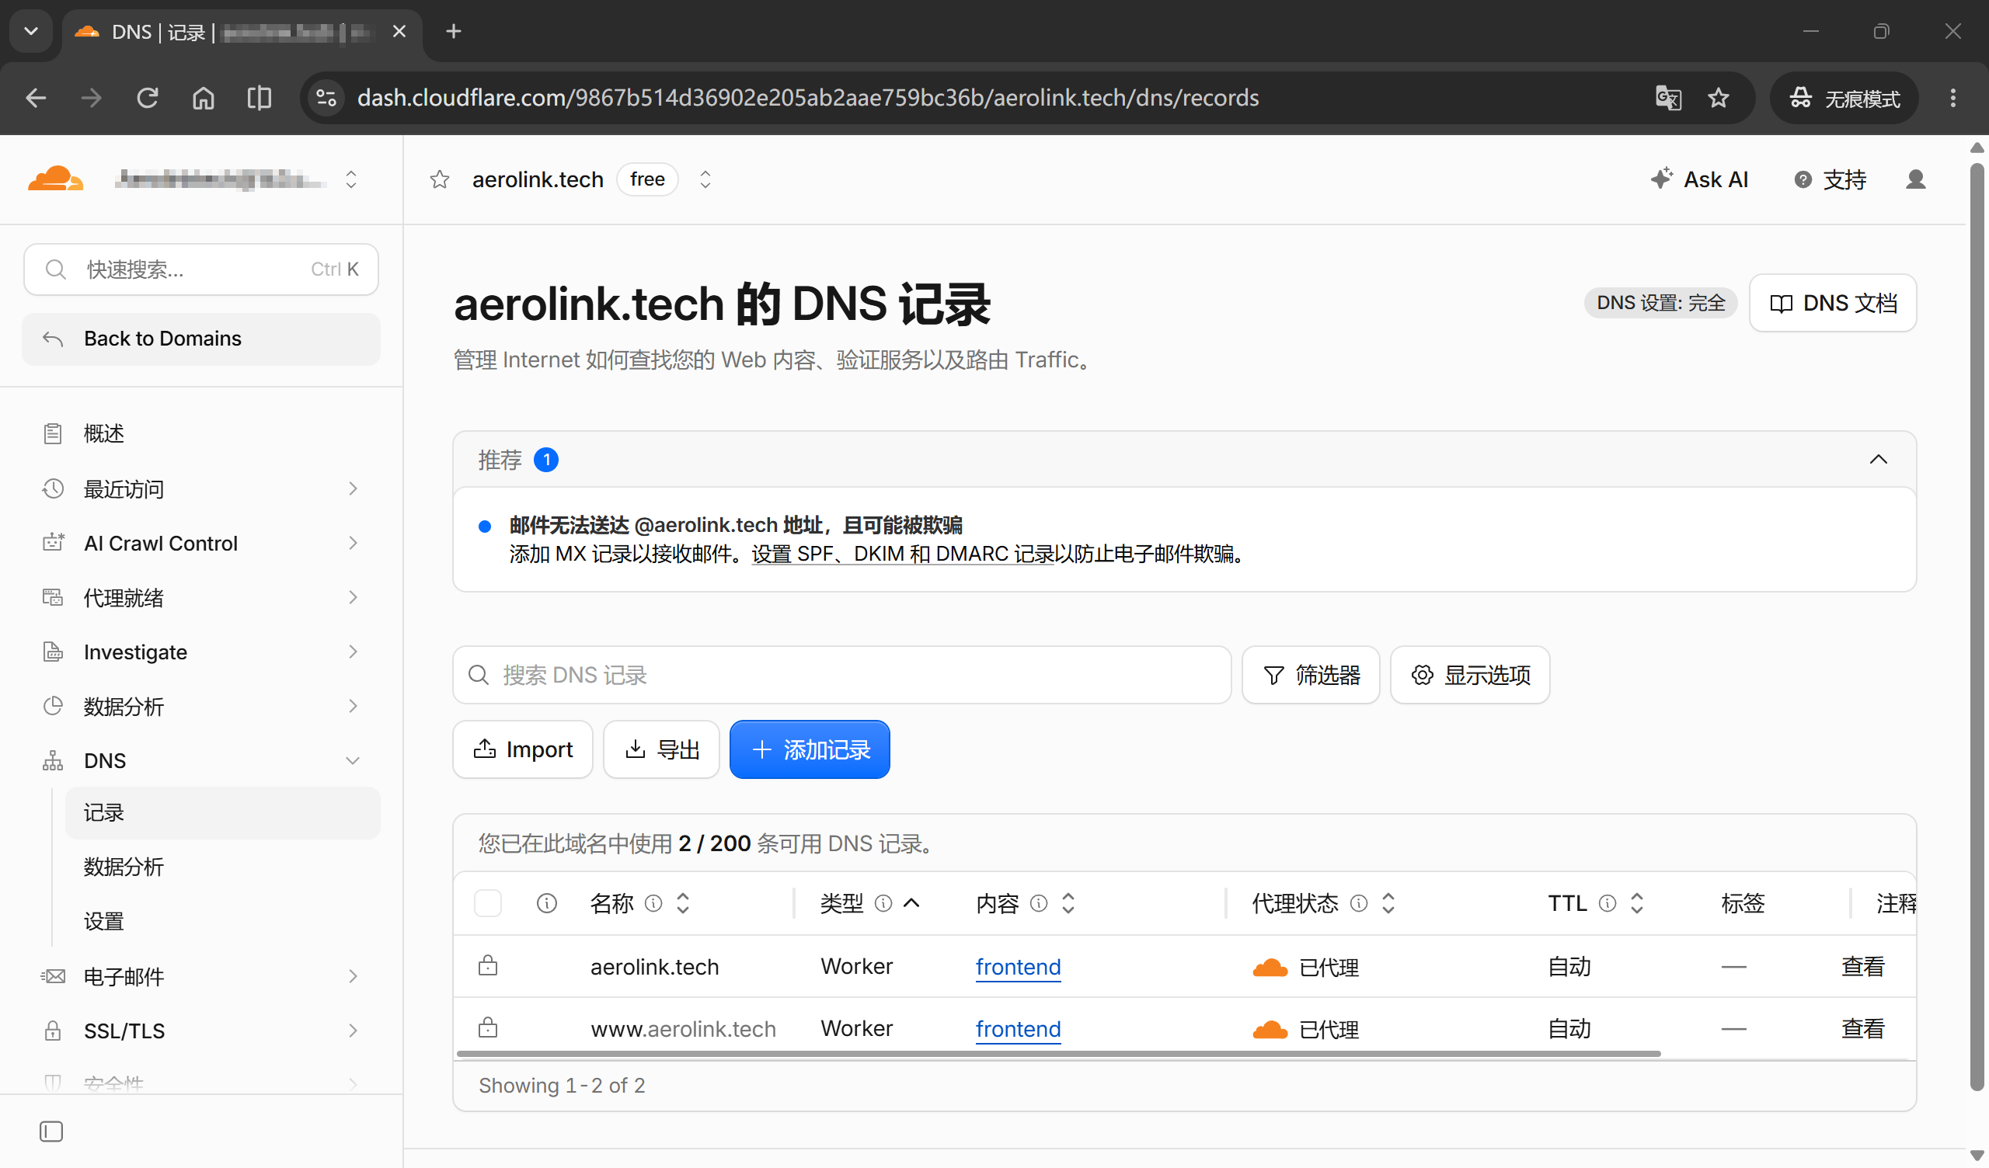Viewport: 1989px width, 1168px height.
Task: Open the frontend link in the www.aerolink.tech row
Action: 1018,1029
